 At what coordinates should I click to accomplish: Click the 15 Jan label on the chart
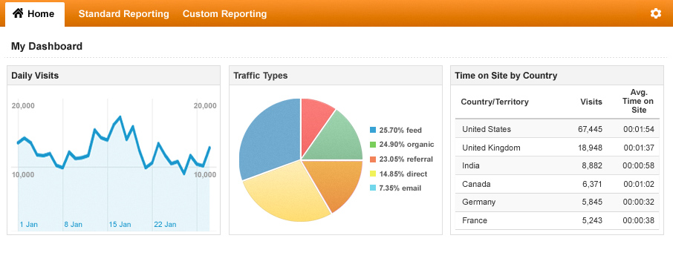[120, 224]
